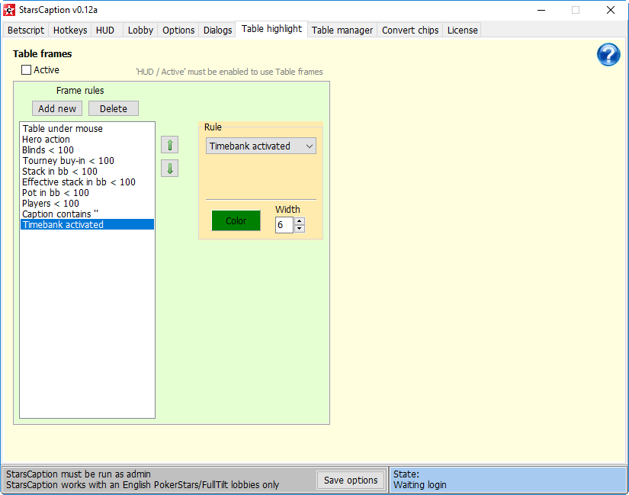Switch to the Options tab
629x495 pixels.
[x=178, y=30]
